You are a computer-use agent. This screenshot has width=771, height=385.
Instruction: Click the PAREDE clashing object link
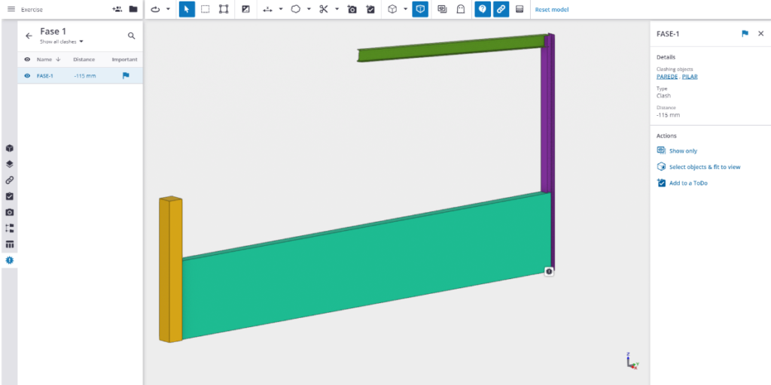click(667, 76)
